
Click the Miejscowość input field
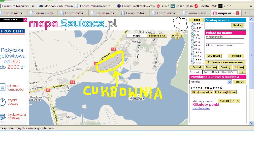click(x=225, y=41)
